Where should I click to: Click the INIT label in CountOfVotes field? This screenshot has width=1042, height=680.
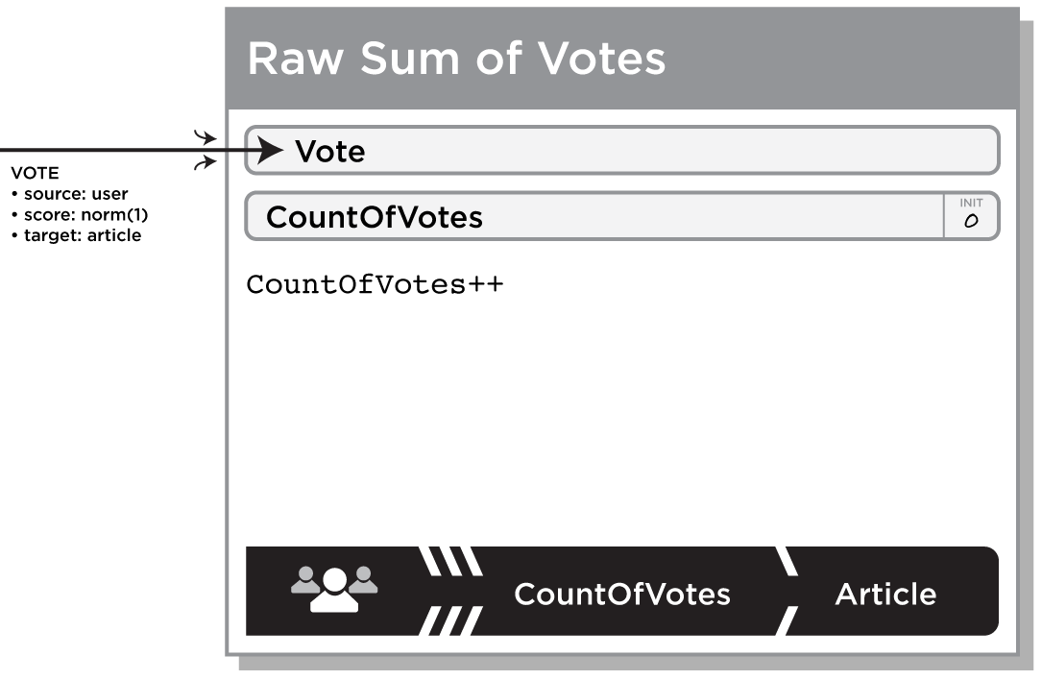coord(971,204)
